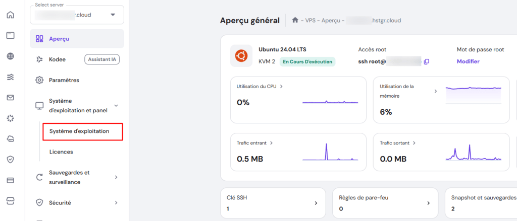Open Trafic sortant details

414,143
